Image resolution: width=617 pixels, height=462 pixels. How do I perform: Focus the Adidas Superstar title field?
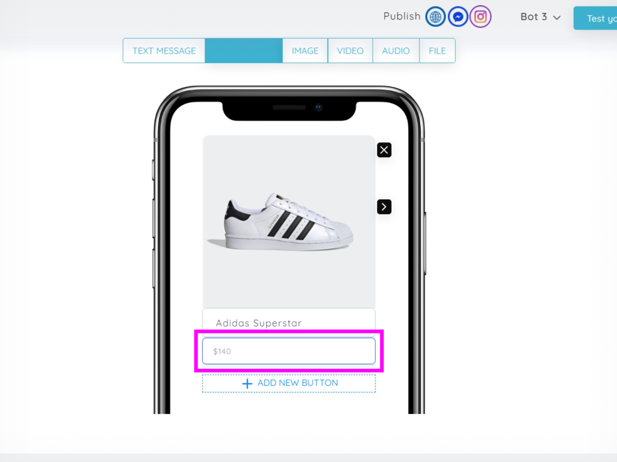[289, 323]
